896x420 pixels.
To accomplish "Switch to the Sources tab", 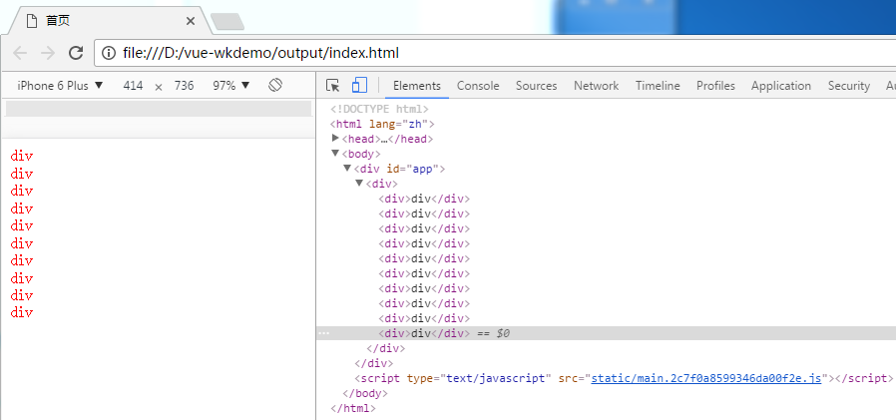I will click(536, 86).
